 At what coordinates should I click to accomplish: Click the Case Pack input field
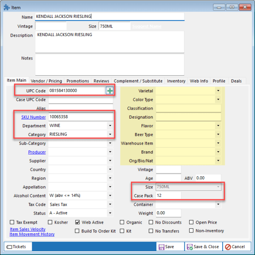168,196
